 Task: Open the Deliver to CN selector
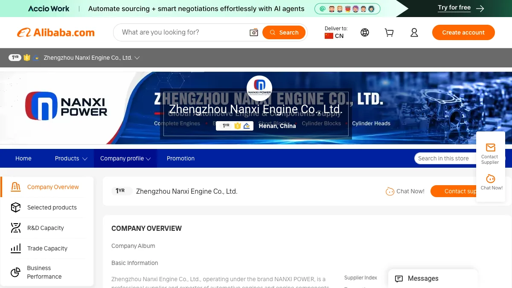pos(336,32)
